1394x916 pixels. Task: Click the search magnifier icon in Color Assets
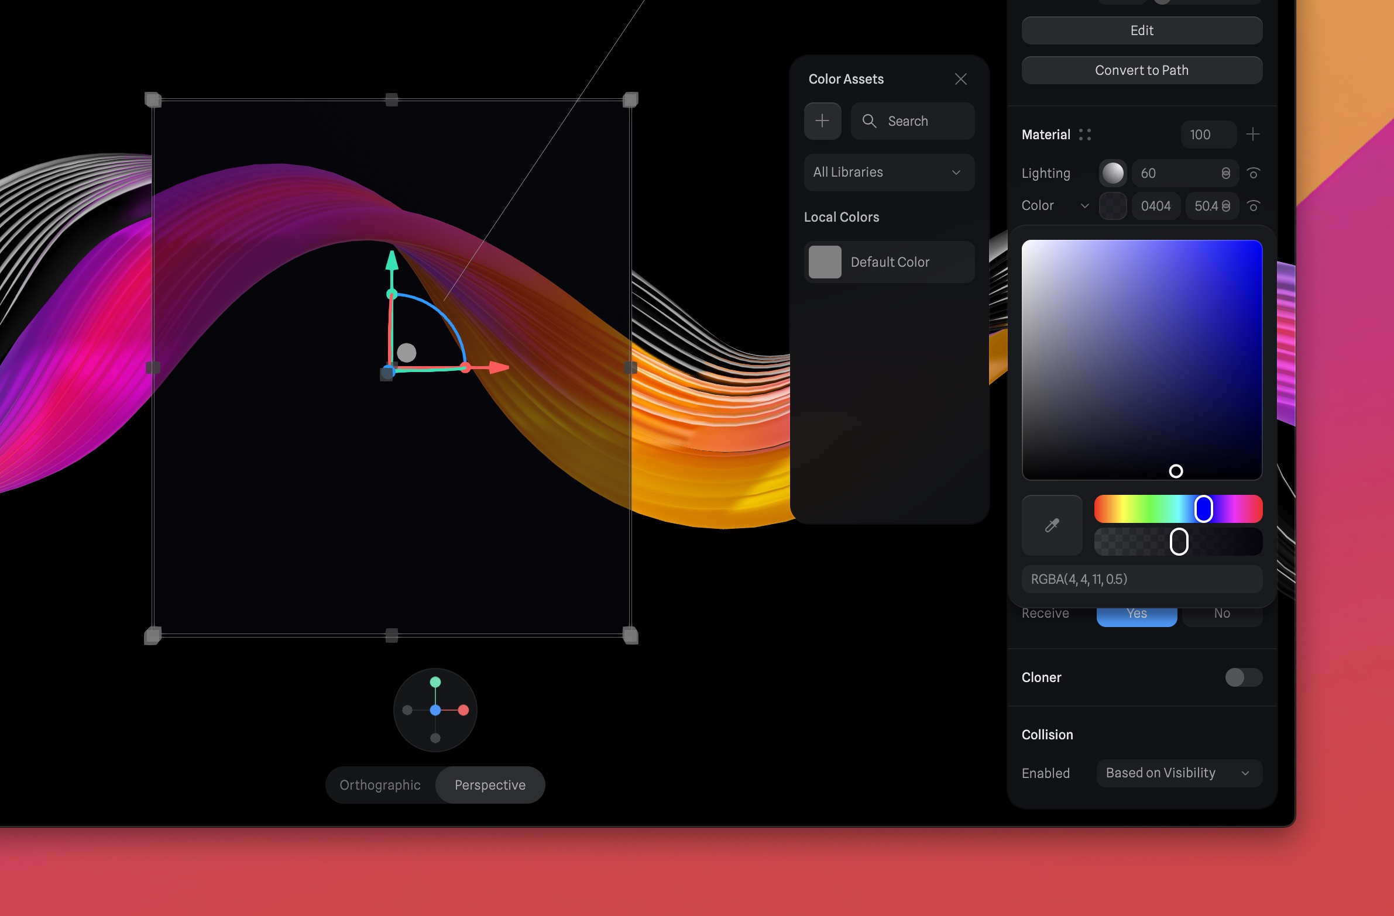tap(869, 121)
